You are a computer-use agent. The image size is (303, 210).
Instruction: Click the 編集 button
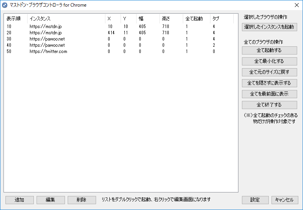[51, 200]
